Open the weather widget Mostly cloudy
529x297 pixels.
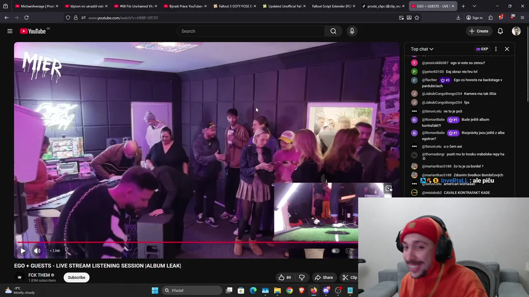[x=20, y=290]
